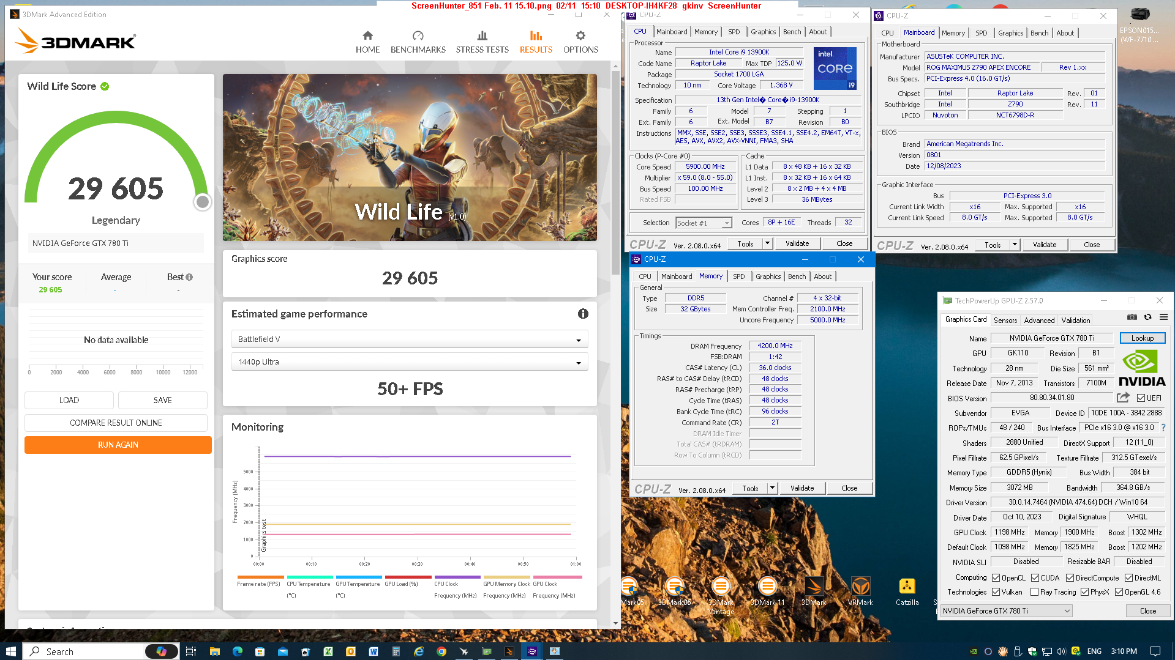
Task: Enable the Ray Tracing checkbox in GPU-Z
Action: pos(1035,592)
